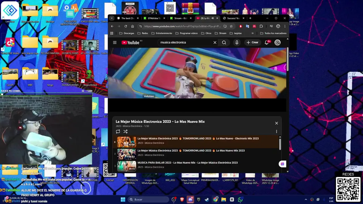Switch to the EFMafuba Kick tab
This screenshot has height=204, width=363.
coord(154,18)
